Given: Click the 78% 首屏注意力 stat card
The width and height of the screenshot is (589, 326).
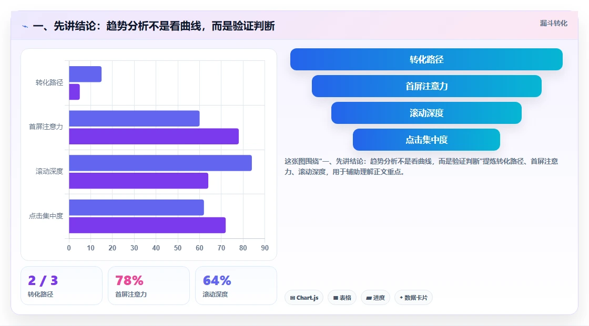Looking at the screenshot, I should (x=149, y=286).
